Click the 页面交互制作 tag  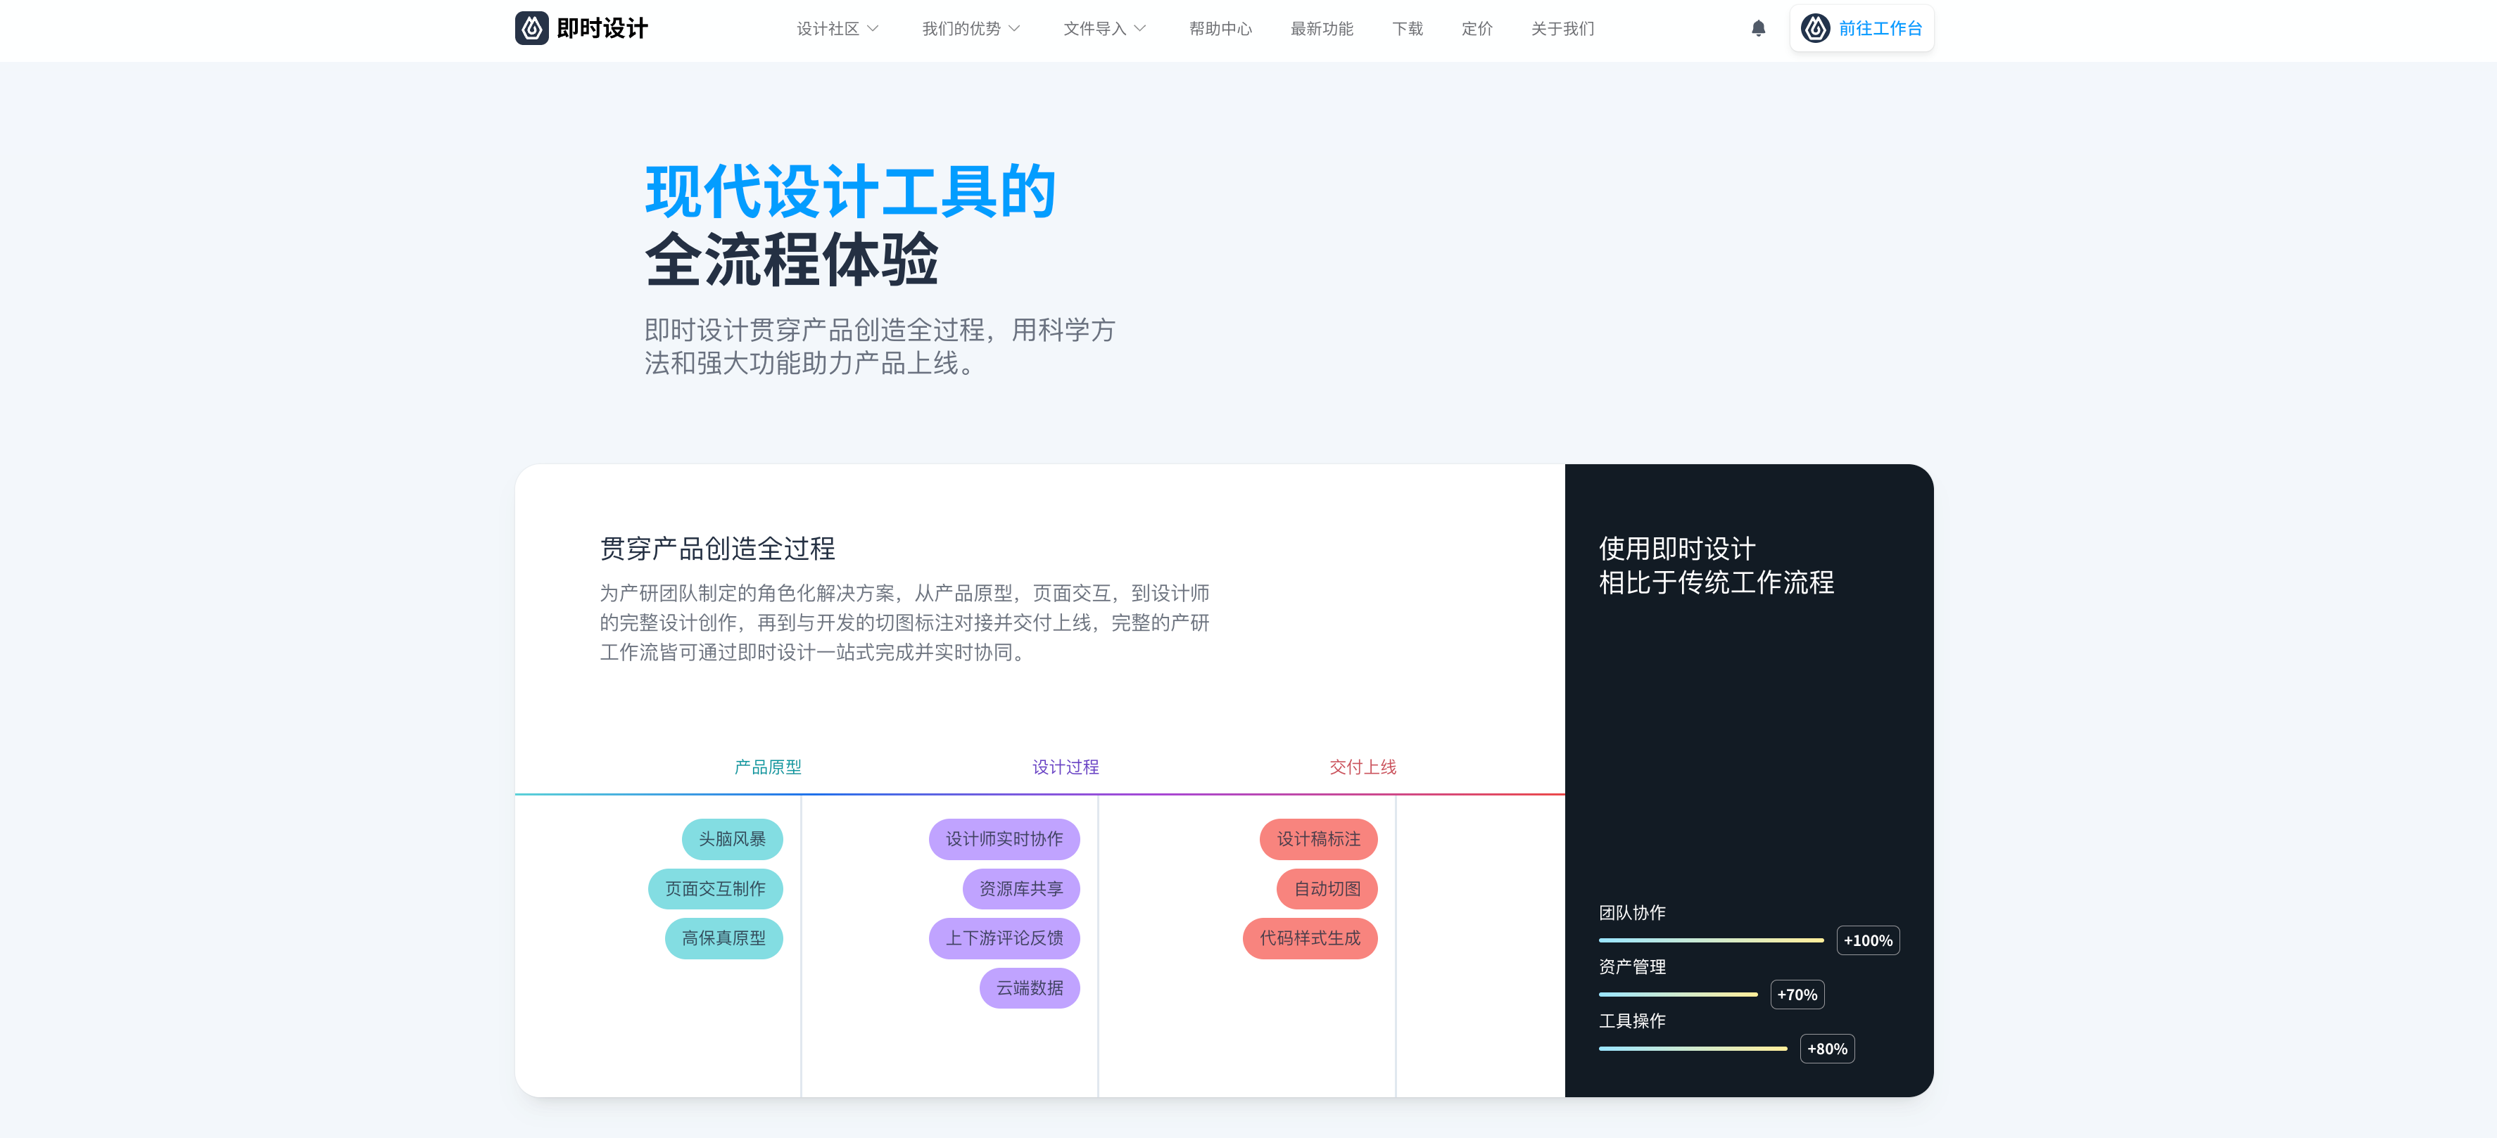[715, 888]
